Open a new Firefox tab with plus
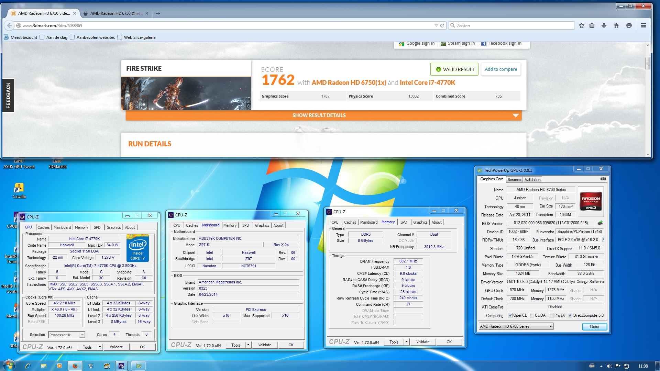The image size is (660, 371). tap(158, 13)
